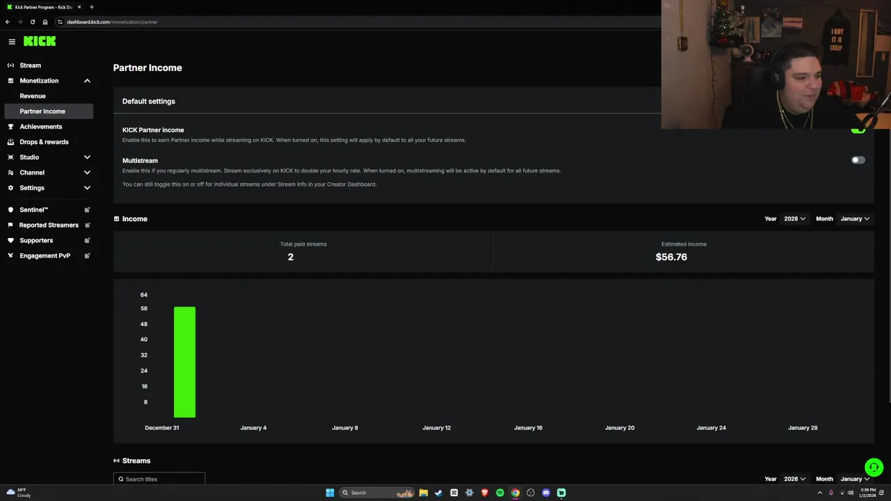Screen dimensions: 891x501
Task: Open the Stream sidebar item
Action: [x=49, y=65]
